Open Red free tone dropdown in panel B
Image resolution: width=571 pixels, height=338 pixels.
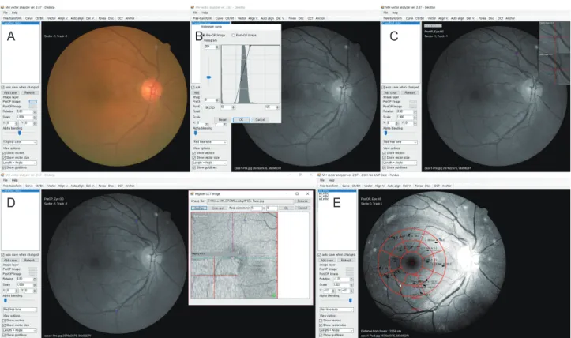coord(210,142)
